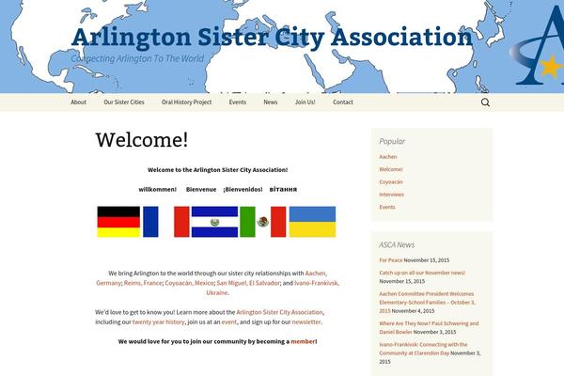Open Welcome! in Popular list

pyautogui.click(x=391, y=169)
